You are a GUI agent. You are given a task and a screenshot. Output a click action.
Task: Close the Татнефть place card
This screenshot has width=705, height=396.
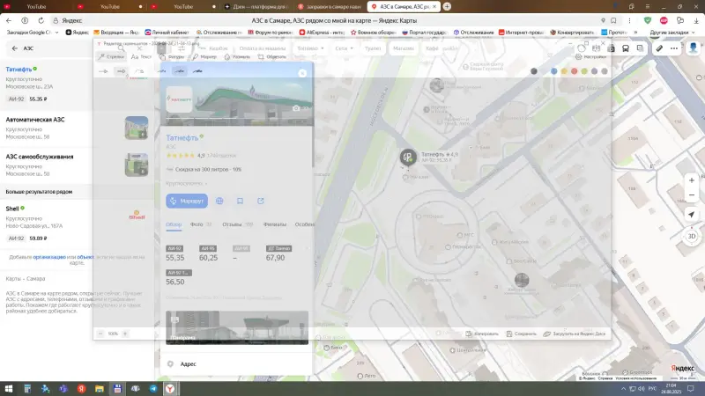click(302, 73)
